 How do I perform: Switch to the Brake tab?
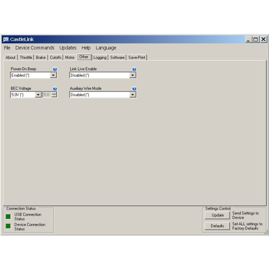tap(41, 58)
